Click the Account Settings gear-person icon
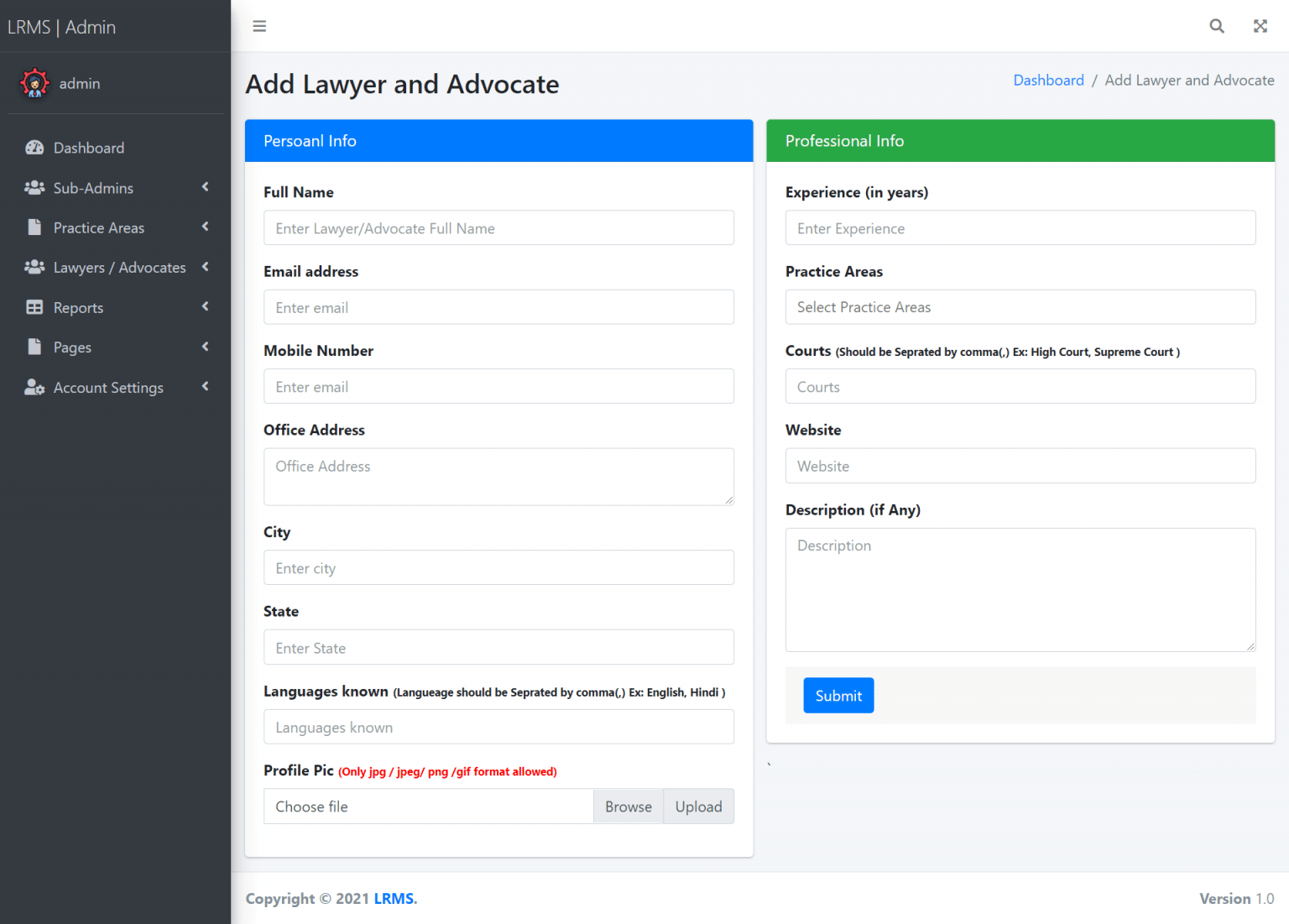 click(34, 387)
